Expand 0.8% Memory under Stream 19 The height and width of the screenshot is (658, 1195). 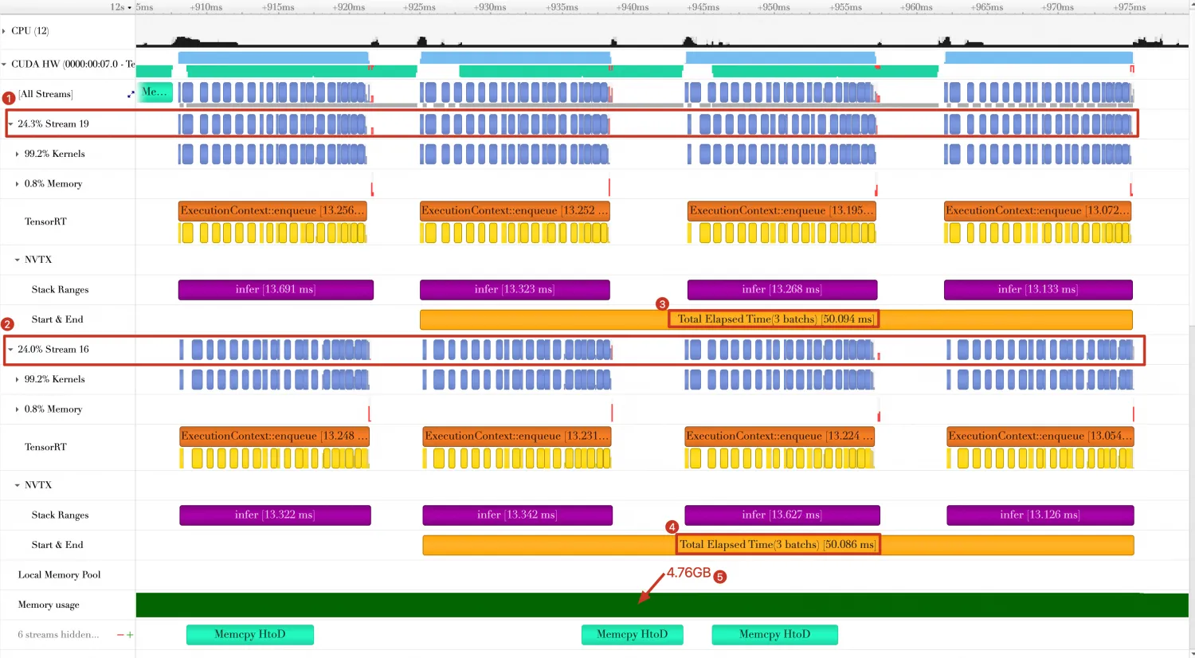point(17,184)
